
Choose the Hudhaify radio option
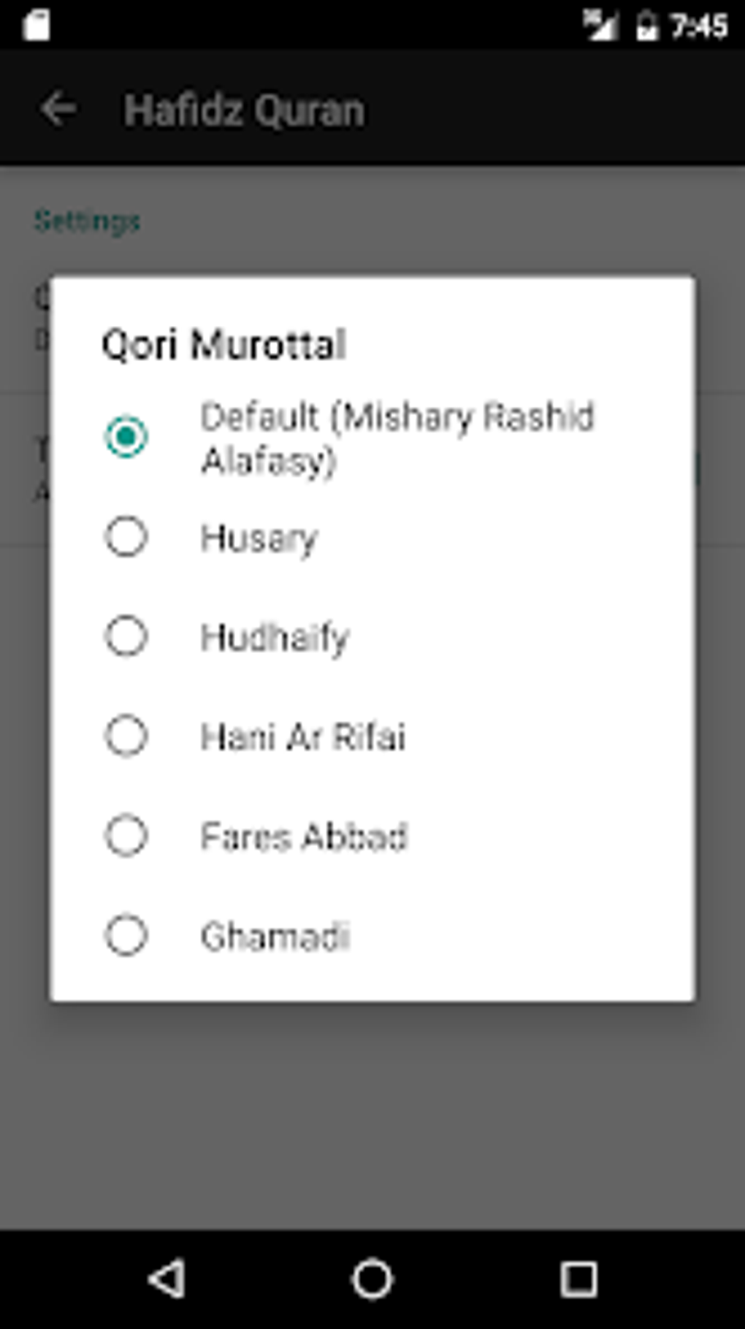pyautogui.click(x=126, y=636)
